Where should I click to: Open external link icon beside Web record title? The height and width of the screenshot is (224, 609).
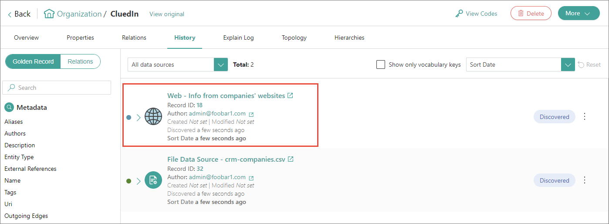[x=290, y=95]
